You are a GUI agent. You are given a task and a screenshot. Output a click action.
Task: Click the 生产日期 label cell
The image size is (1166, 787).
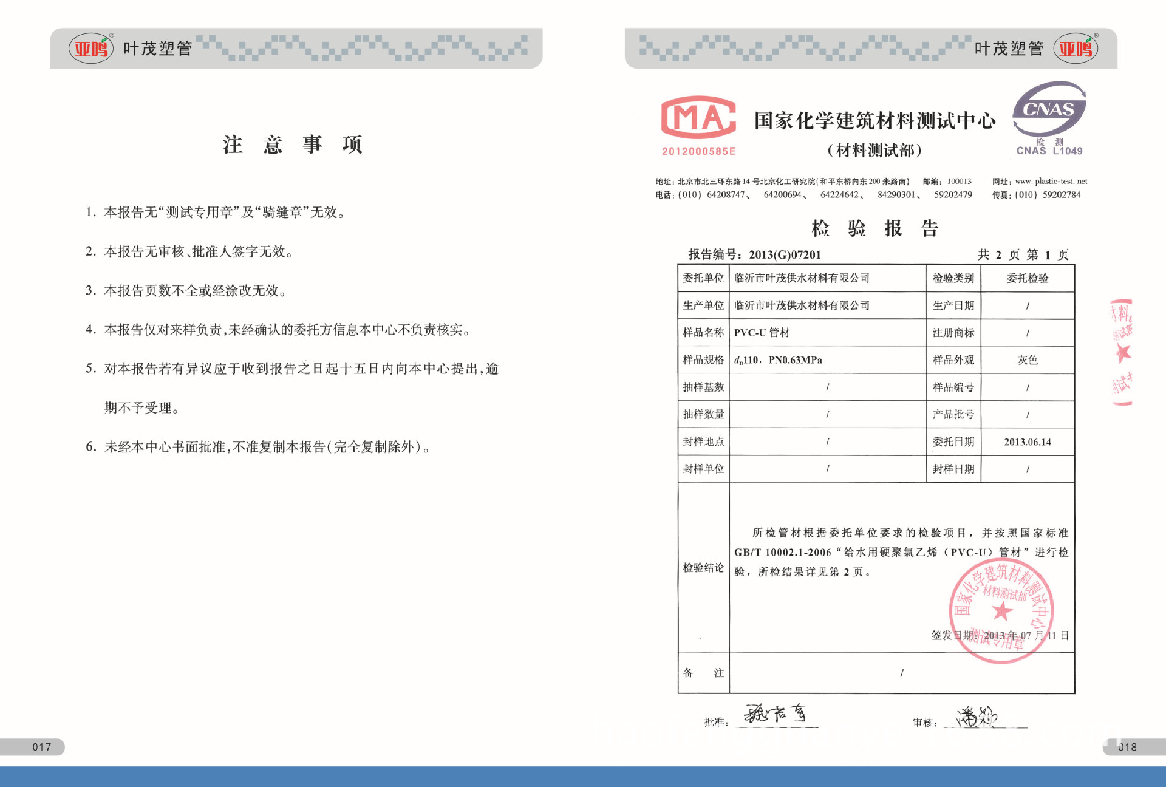point(953,305)
